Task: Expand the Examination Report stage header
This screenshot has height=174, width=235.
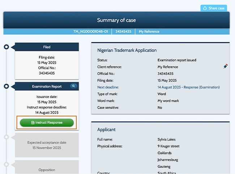Action: point(47,86)
